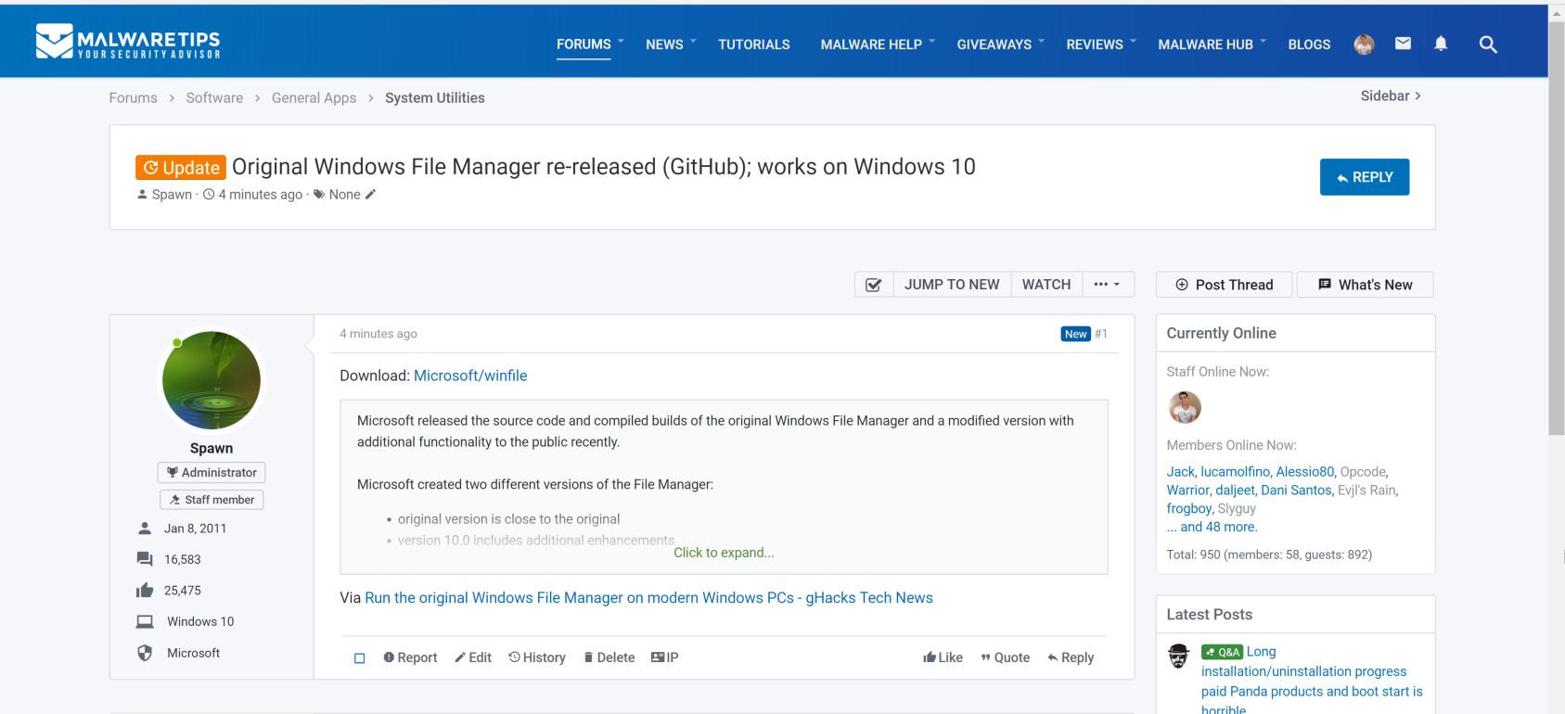This screenshot has height=714, width=1565.
Task: Open the inbox envelope icon
Action: pos(1403,44)
